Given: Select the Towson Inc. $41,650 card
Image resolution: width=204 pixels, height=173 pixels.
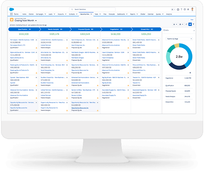Looking at the screenshot, I should click(146, 81).
